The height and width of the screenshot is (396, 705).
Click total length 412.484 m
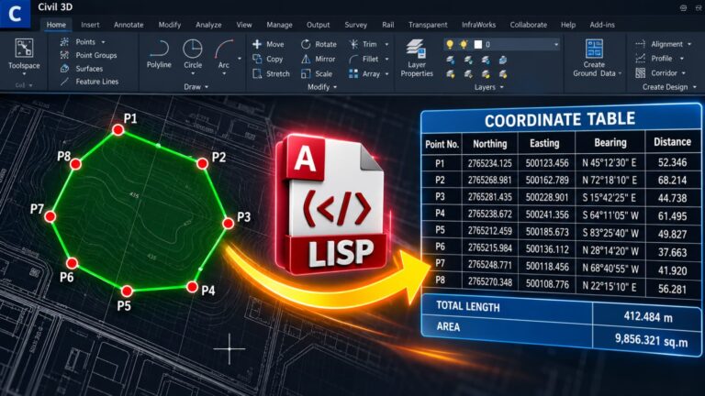[648, 317]
